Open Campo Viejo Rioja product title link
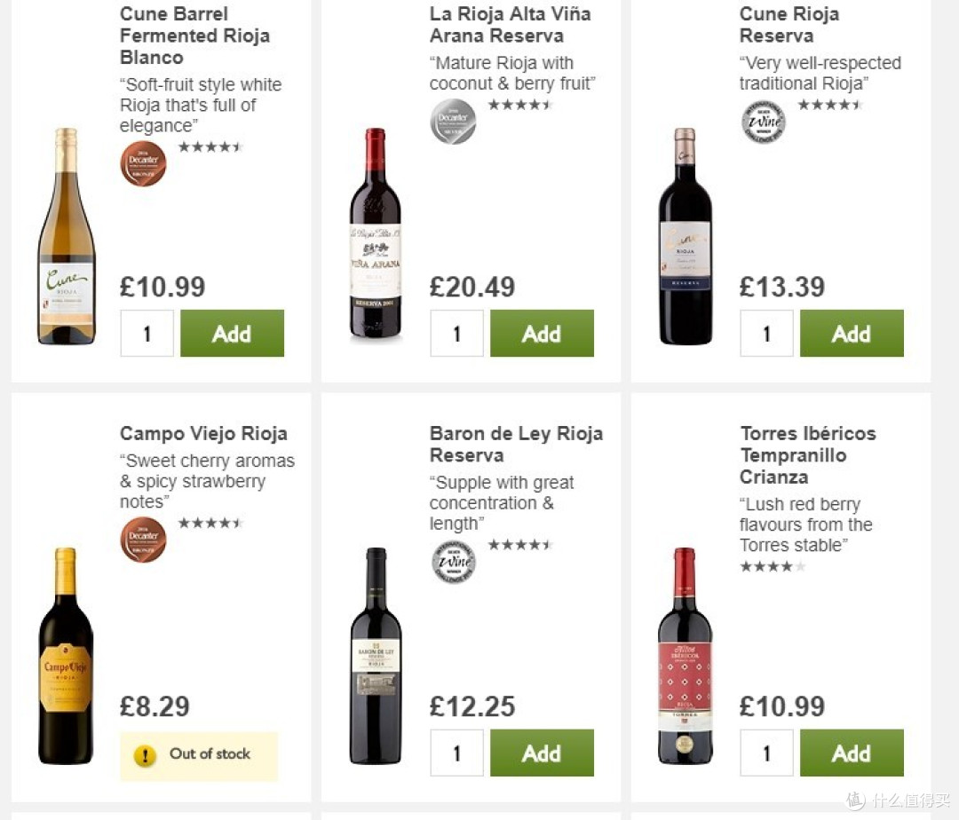The height and width of the screenshot is (820, 959). (203, 433)
